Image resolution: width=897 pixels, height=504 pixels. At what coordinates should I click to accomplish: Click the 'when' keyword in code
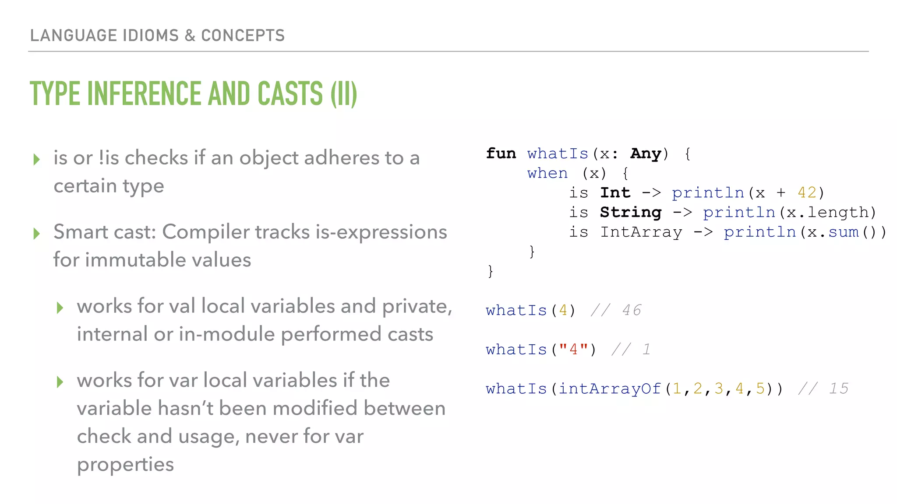tap(547, 173)
